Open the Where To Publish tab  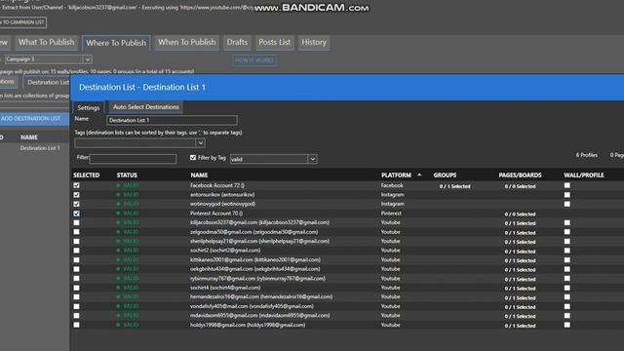coord(116,43)
